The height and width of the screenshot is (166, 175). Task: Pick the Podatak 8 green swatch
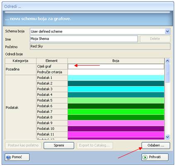(x=116, y=117)
